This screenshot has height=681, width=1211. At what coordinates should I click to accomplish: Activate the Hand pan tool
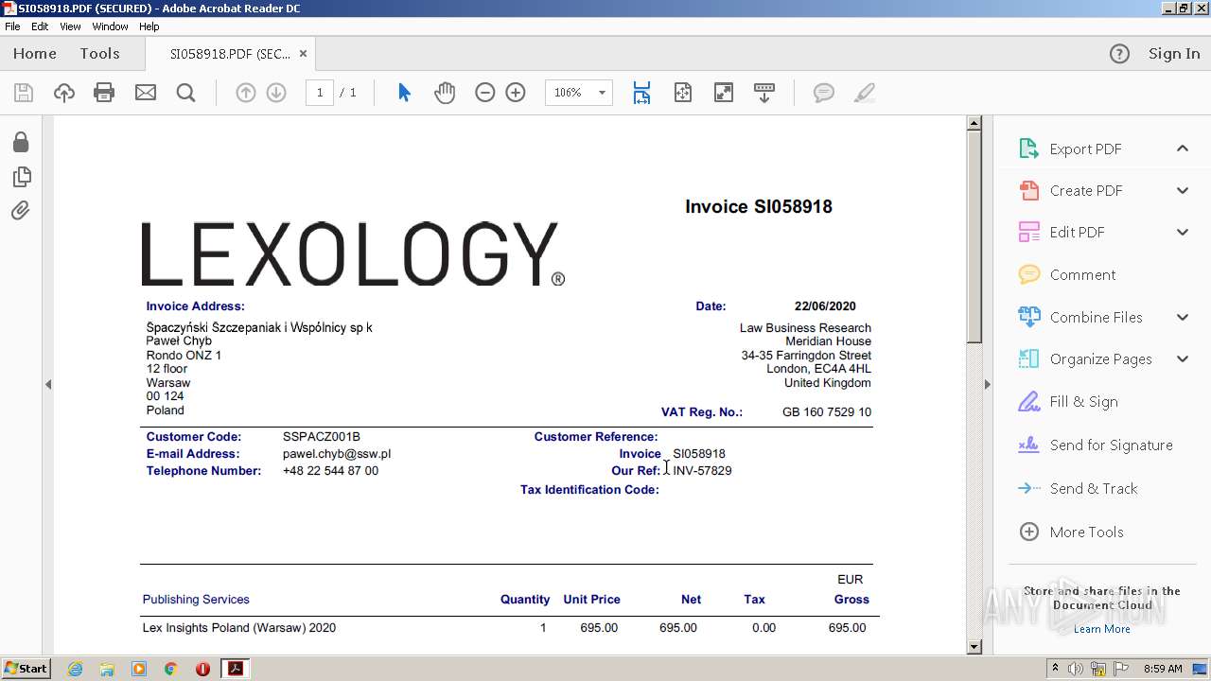(445, 93)
